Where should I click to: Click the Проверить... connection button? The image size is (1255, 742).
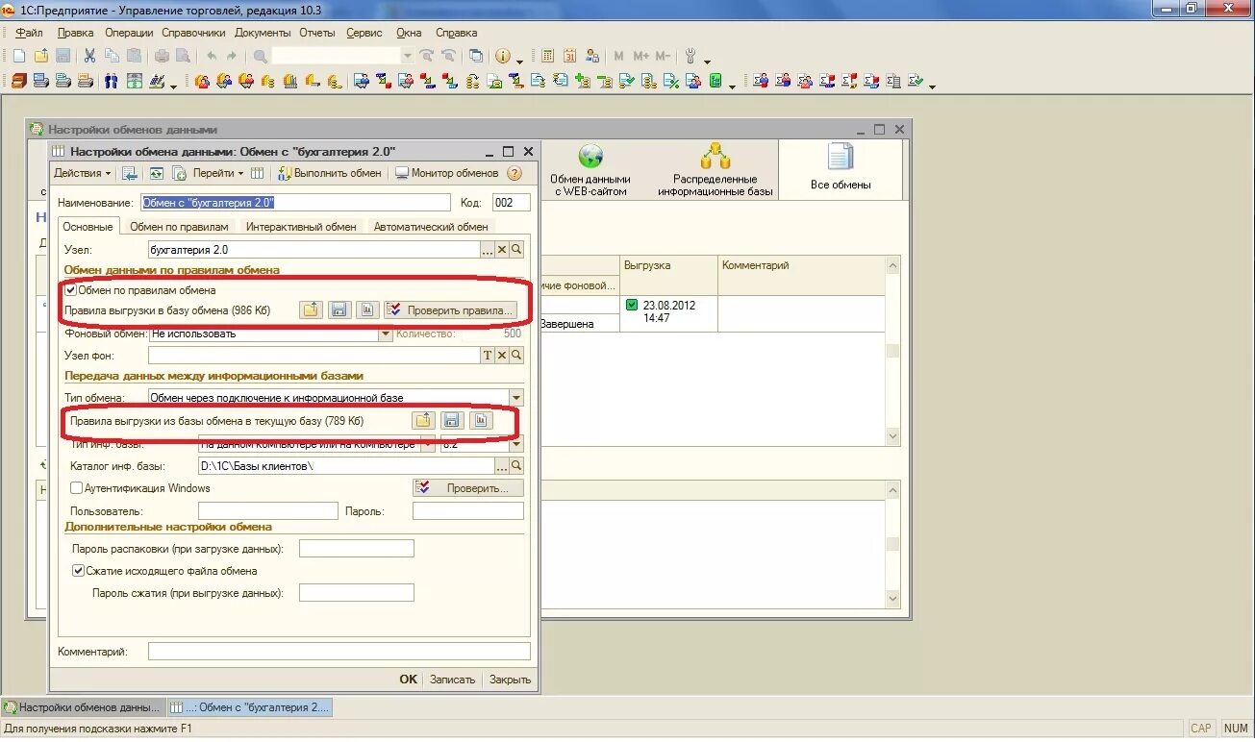tap(468, 488)
